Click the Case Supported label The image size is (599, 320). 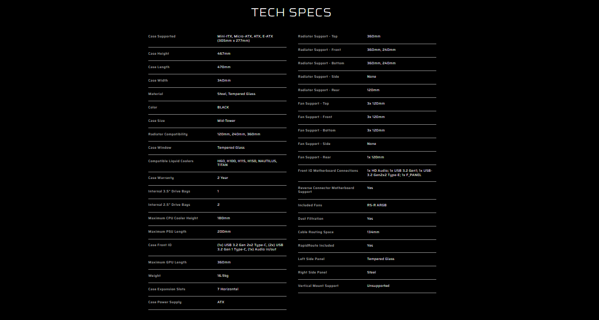(x=162, y=36)
